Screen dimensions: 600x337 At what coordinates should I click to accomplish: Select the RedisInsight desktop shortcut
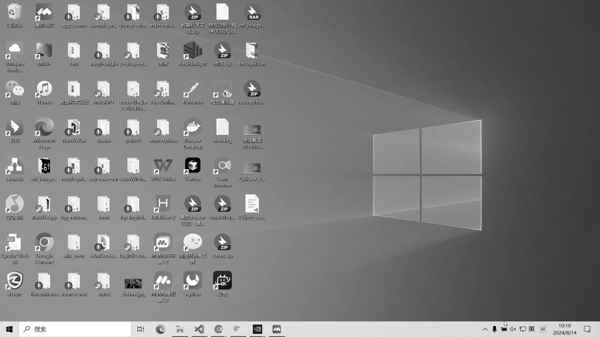(x=192, y=54)
